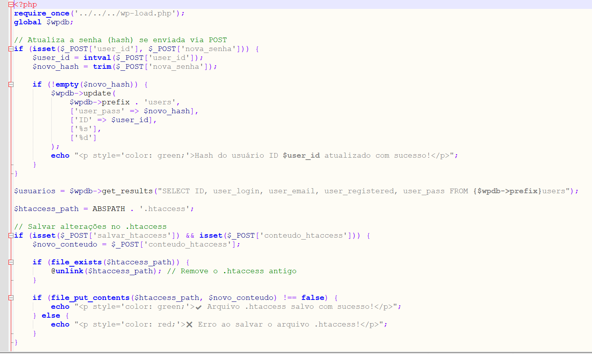Collapse the fold at if (file_exists) line
592x354 pixels.
click(11, 262)
